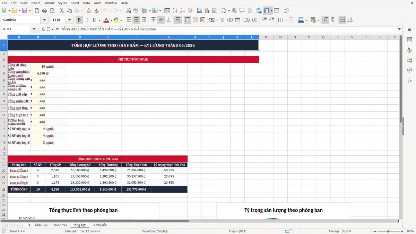Click the Print icon

click(x=45, y=11)
